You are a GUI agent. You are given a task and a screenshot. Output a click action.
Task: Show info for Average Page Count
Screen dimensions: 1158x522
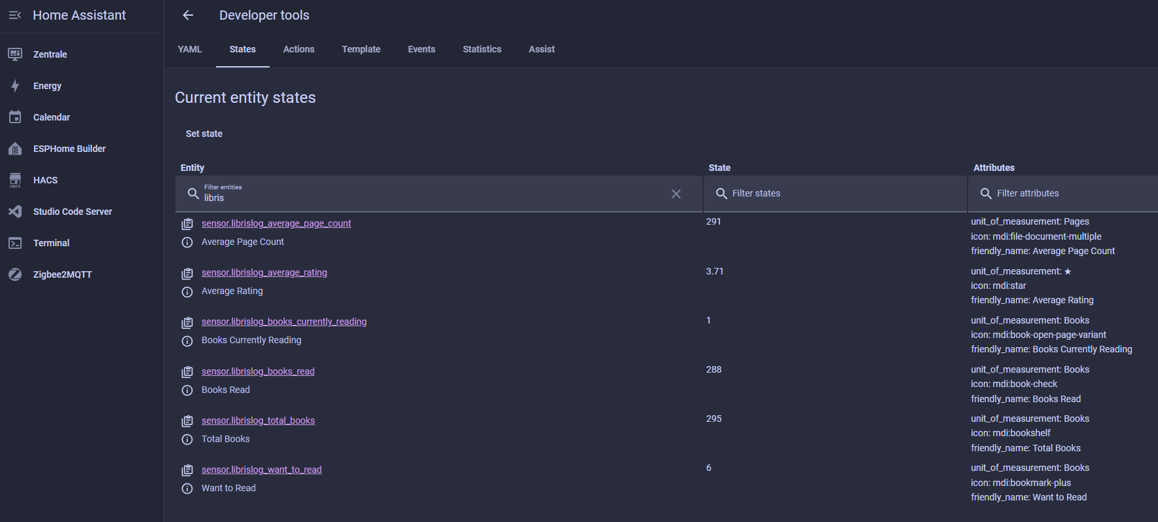coord(187,242)
